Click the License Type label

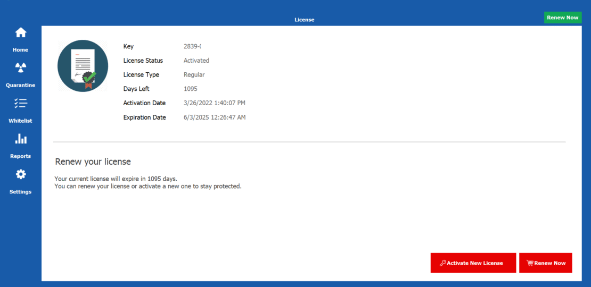[141, 74]
